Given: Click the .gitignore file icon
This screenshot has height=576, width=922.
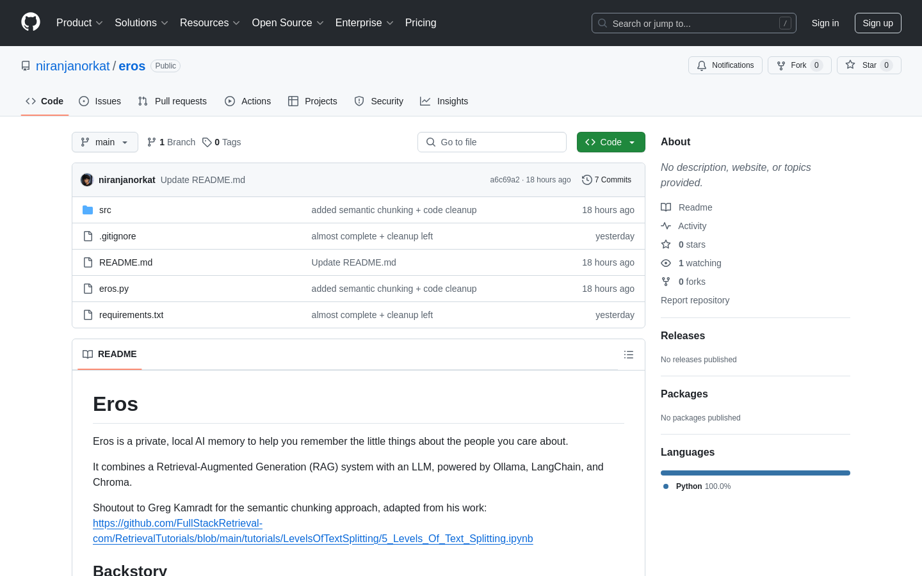Looking at the screenshot, I should pos(88,236).
